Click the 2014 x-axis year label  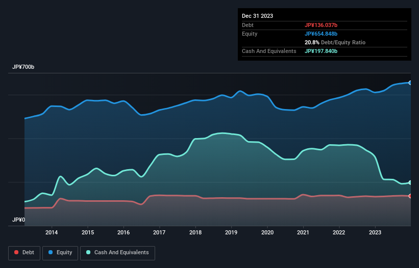52,233
